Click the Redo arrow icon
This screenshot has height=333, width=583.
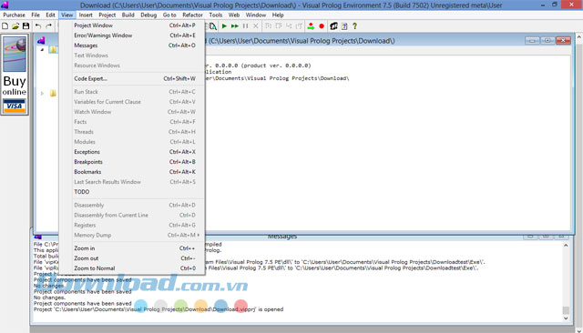48,26
